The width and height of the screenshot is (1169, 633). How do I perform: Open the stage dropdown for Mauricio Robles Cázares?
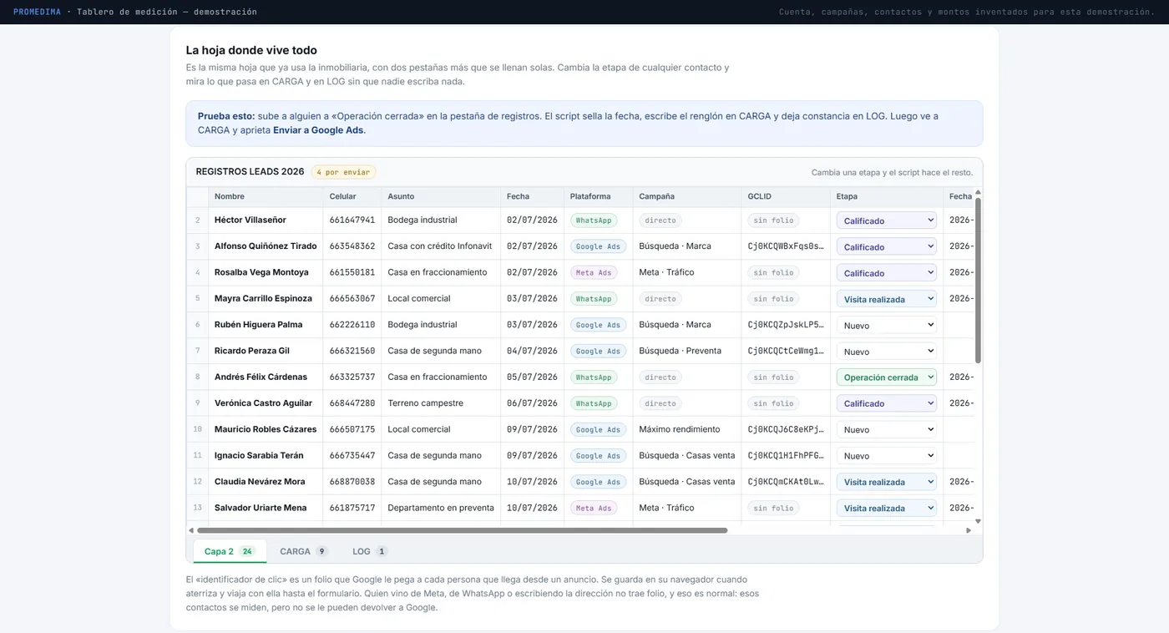[x=886, y=429]
